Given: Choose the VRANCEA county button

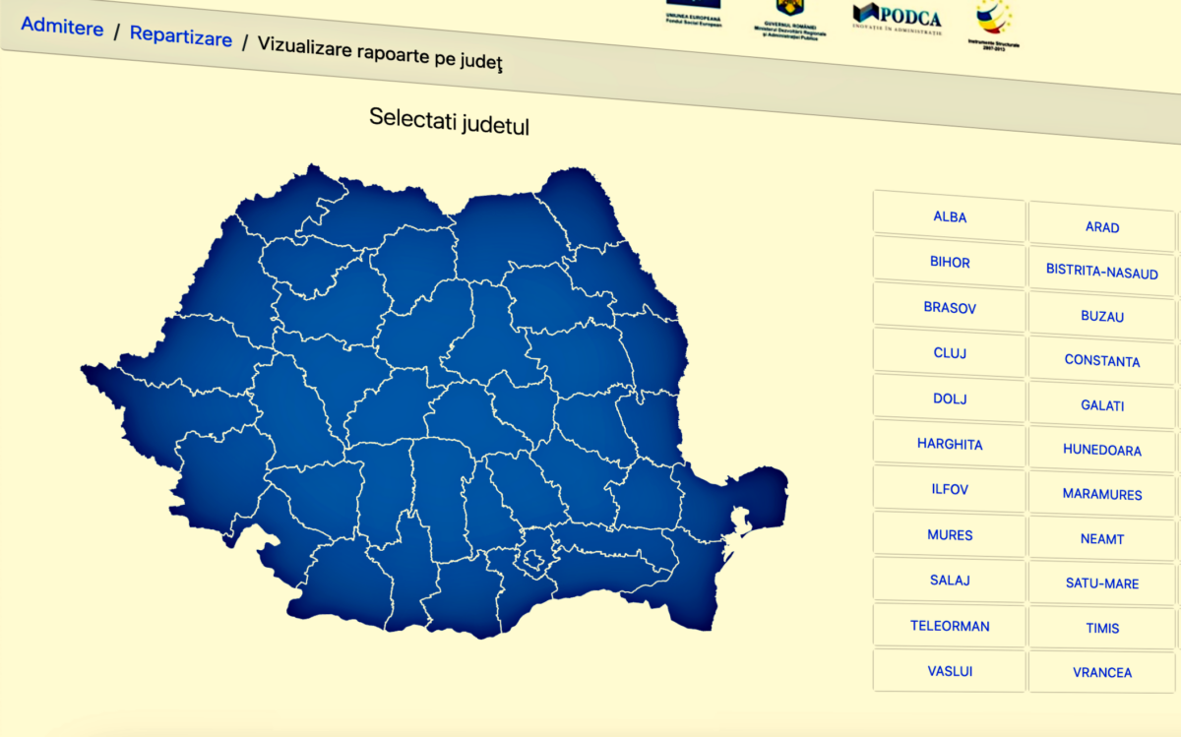Looking at the screenshot, I should 1101,673.
